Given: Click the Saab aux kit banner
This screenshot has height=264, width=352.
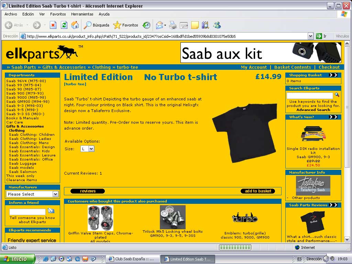Looking at the screenshot, I should [261, 53].
